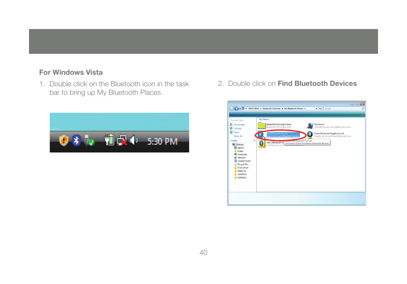This screenshot has height=284, width=407.
Task: Select Desktop in the folder tree
Action: click(x=238, y=144)
